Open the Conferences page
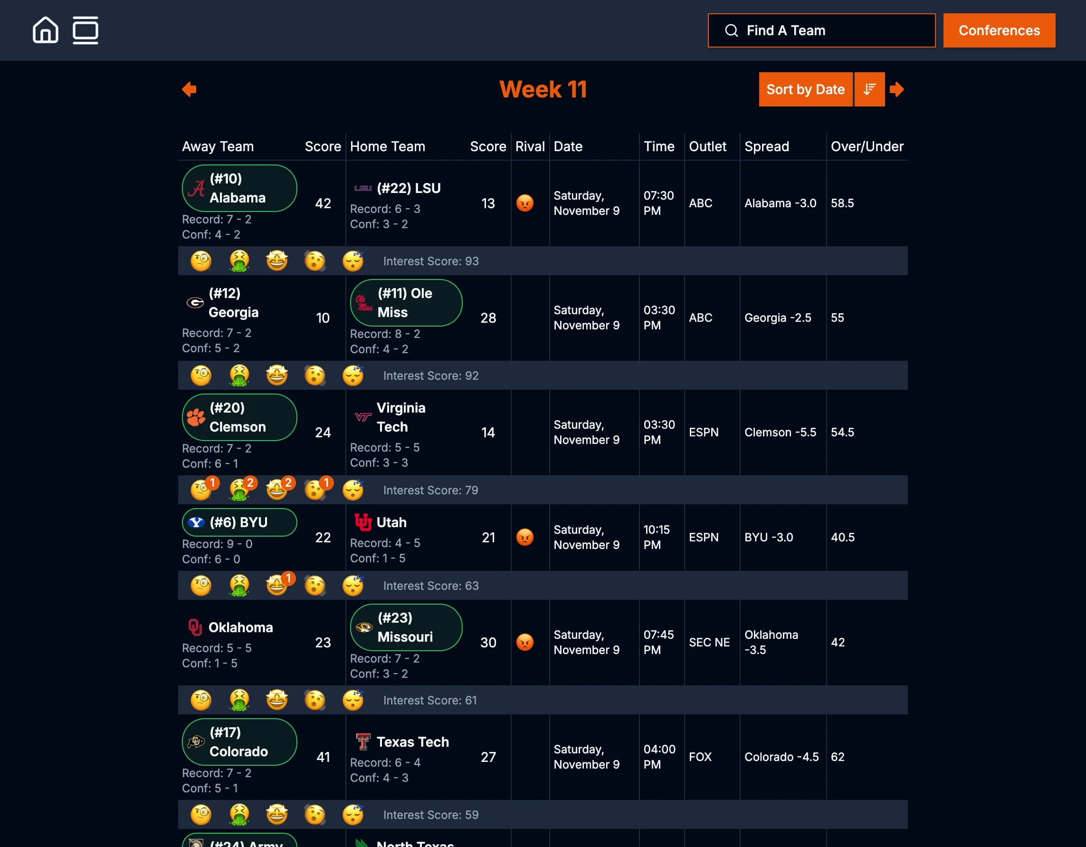 (999, 30)
